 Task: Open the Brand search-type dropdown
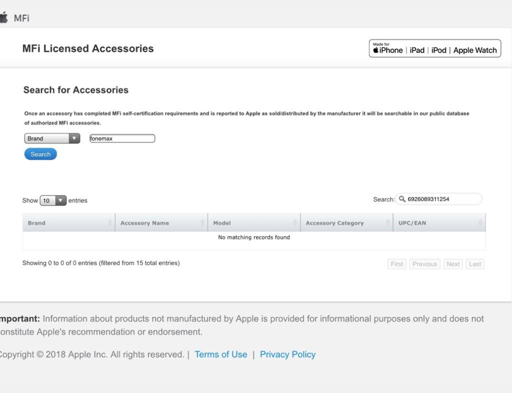coord(52,138)
